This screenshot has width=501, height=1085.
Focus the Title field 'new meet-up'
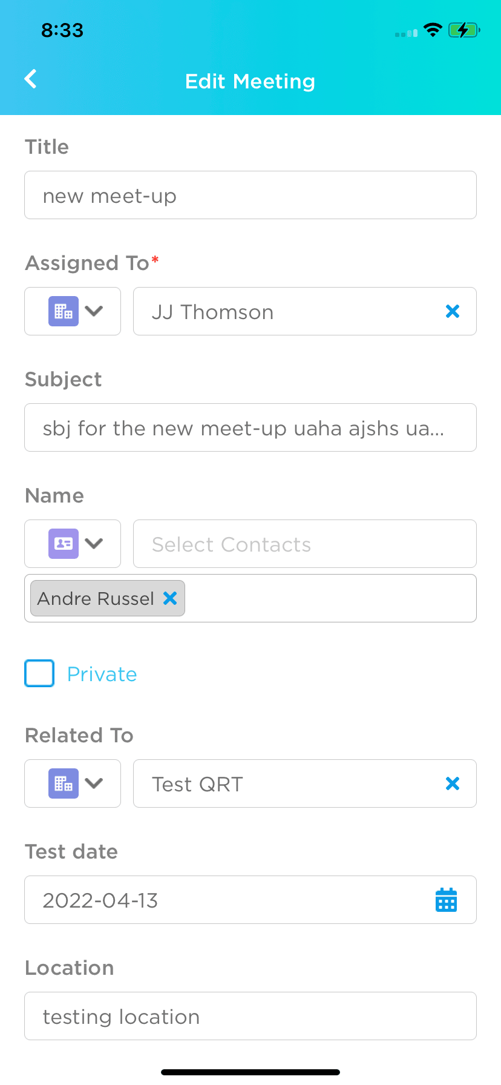250,195
